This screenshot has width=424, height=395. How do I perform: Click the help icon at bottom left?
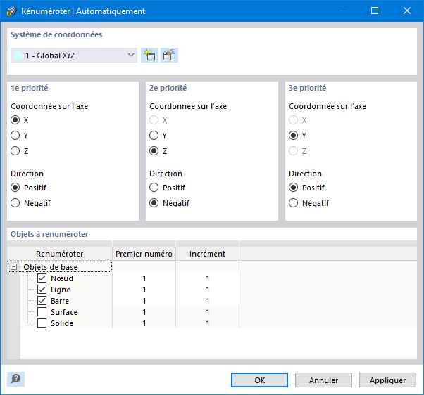click(x=15, y=379)
